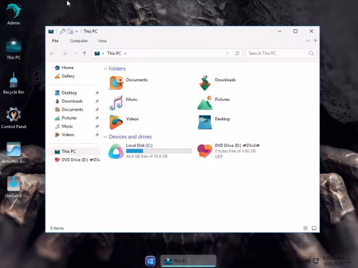The image size is (358, 268).
Task: Select the Control Panel desktop icon
Action: click(x=14, y=118)
